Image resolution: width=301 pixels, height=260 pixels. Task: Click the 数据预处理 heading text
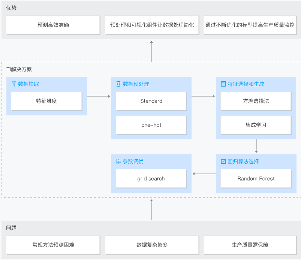tap(136, 84)
